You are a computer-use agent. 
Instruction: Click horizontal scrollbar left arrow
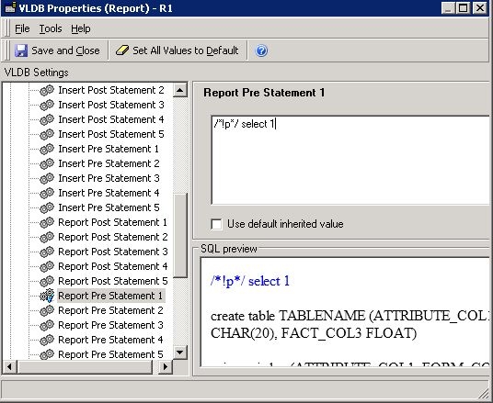(9, 366)
